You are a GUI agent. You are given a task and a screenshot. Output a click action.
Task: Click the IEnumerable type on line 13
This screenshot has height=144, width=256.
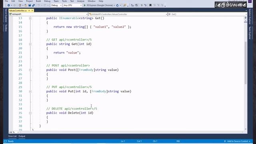point(69,18)
